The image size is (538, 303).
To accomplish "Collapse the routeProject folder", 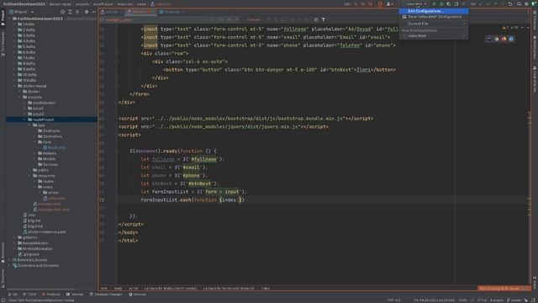I will (x=24, y=120).
